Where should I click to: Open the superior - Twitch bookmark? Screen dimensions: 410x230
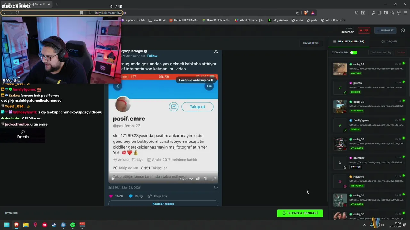(x=133, y=20)
